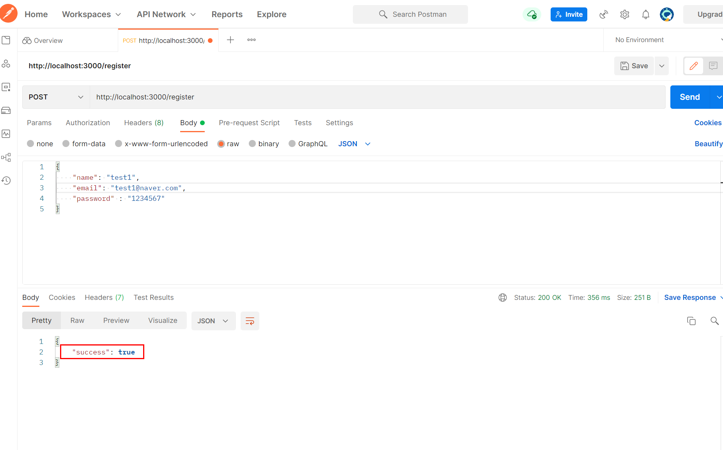Open the APIs sidebar icon
Screen dimensions: 723x450
(x=6, y=64)
